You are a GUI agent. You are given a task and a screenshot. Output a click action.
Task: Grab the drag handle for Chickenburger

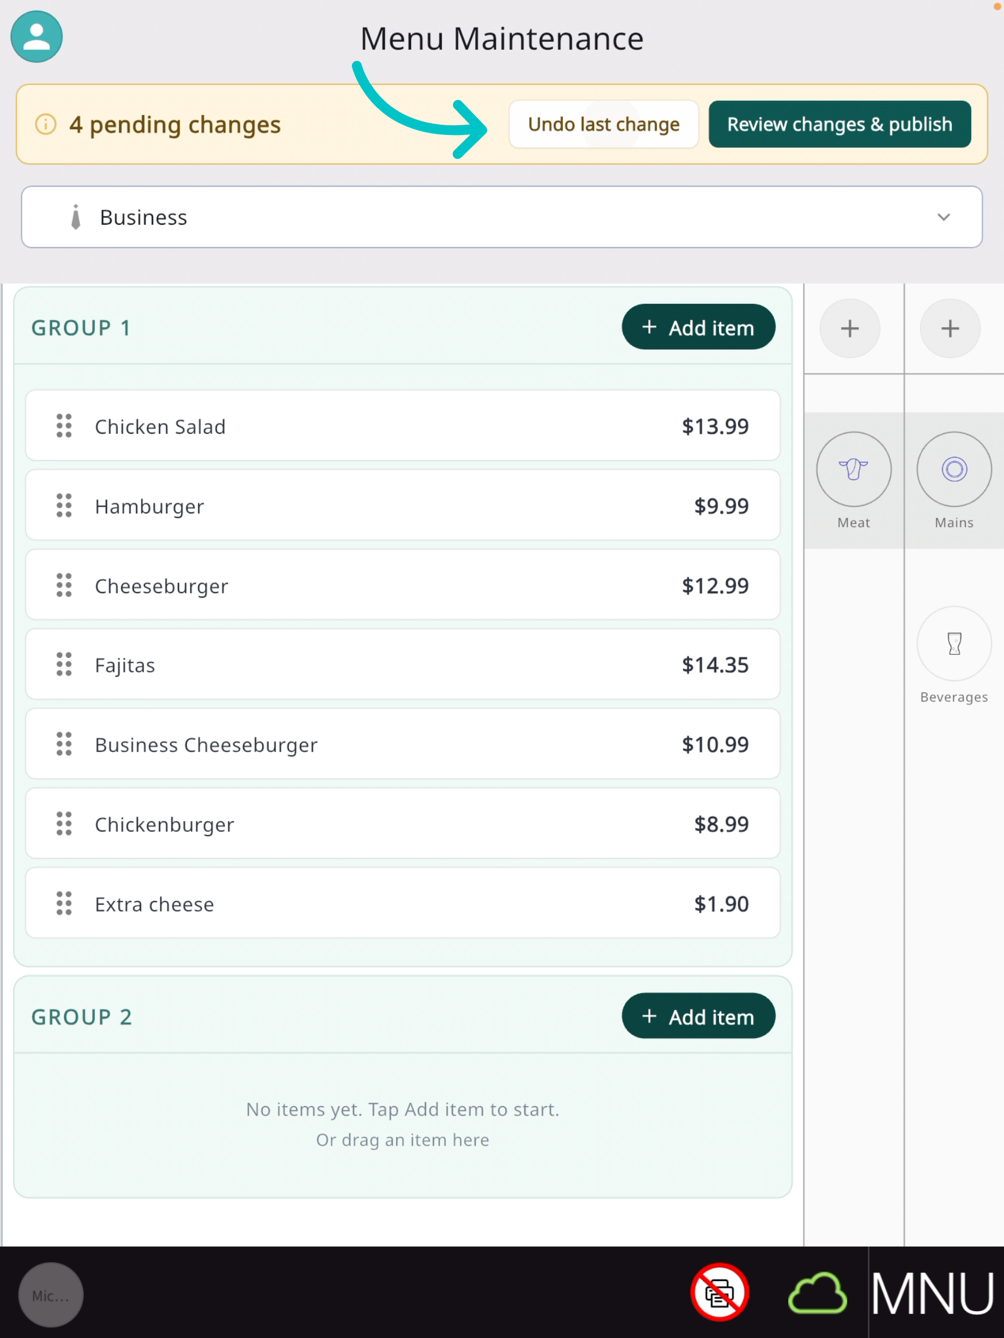(64, 824)
